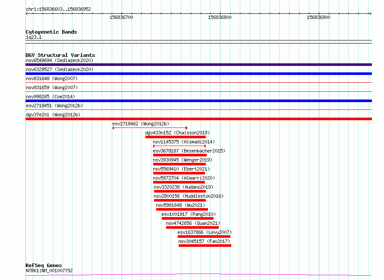Screen dimensions: 384x280
Task: Select the nsv5981648 (Wu2021) red bar
Action: pos(182,209)
